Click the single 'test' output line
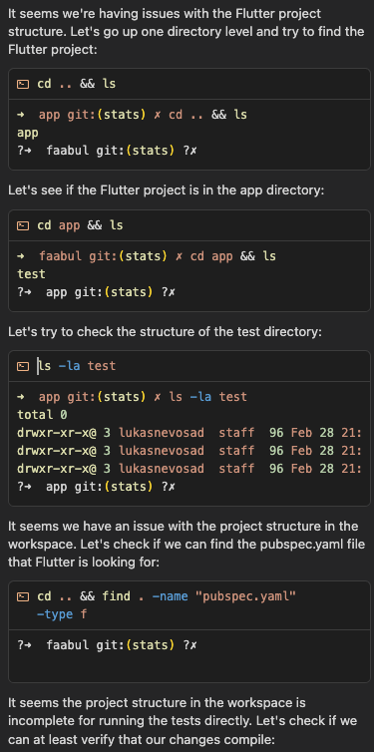This screenshot has height=752, width=374. (x=31, y=274)
